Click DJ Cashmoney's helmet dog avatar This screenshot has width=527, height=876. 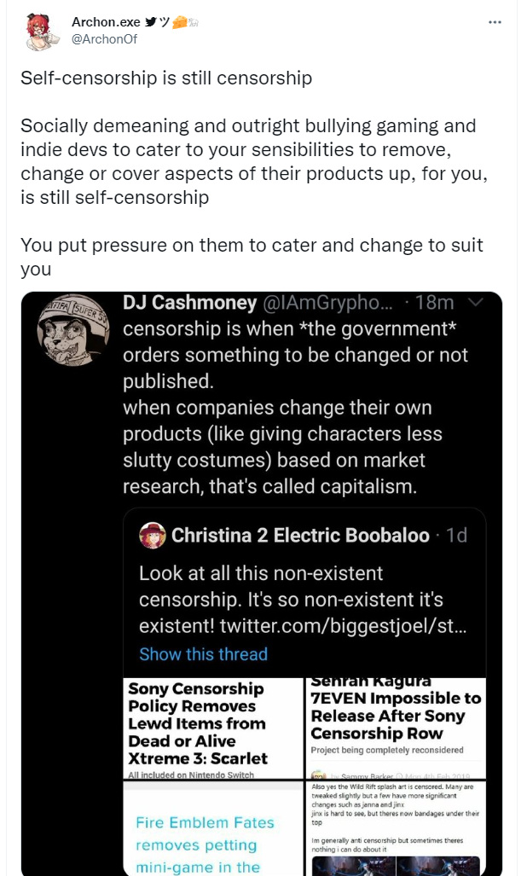click(x=73, y=331)
